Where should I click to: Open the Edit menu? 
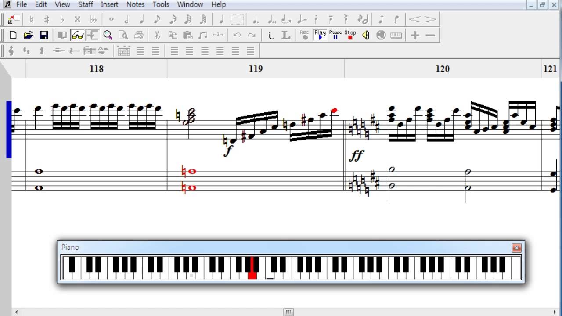(41, 4)
